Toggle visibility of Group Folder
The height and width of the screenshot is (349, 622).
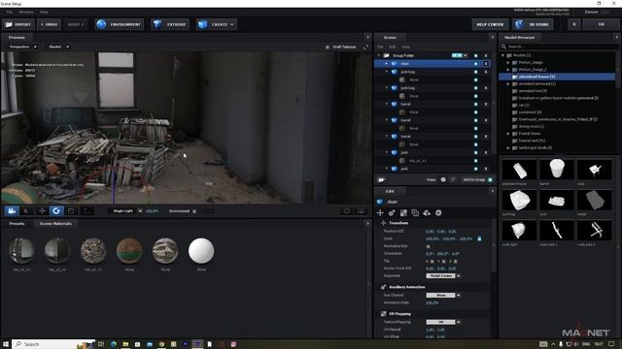[476, 56]
